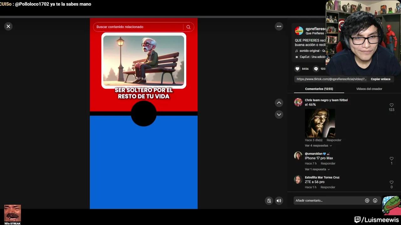Like the iPhone 17 pro Max comment
This screenshot has height=225, width=401.
click(391, 158)
